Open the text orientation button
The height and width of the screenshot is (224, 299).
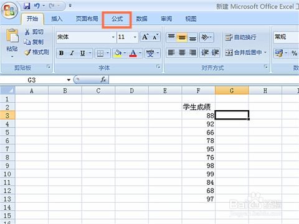[206, 37]
